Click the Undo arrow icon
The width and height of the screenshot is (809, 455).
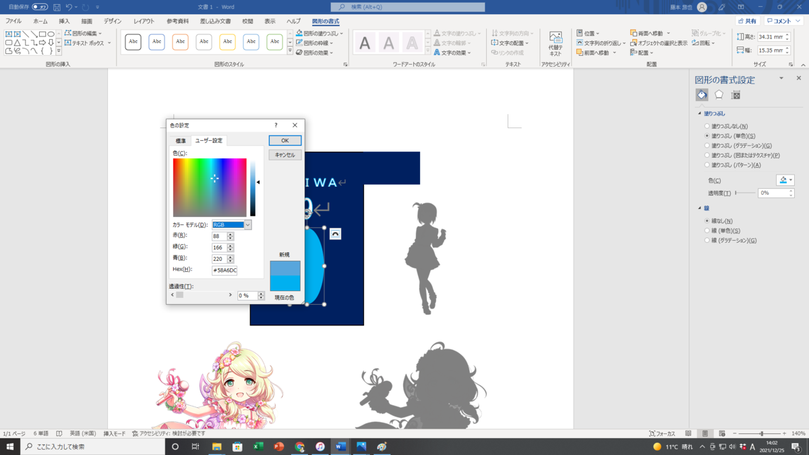click(x=69, y=7)
